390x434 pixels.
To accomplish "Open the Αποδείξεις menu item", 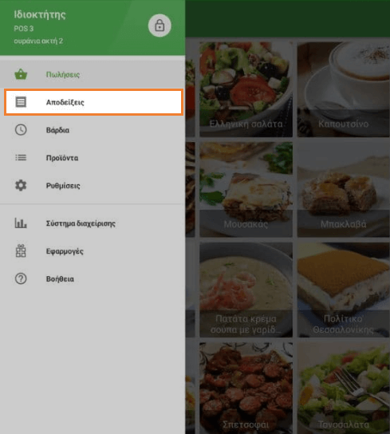I will tap(93, 102).
